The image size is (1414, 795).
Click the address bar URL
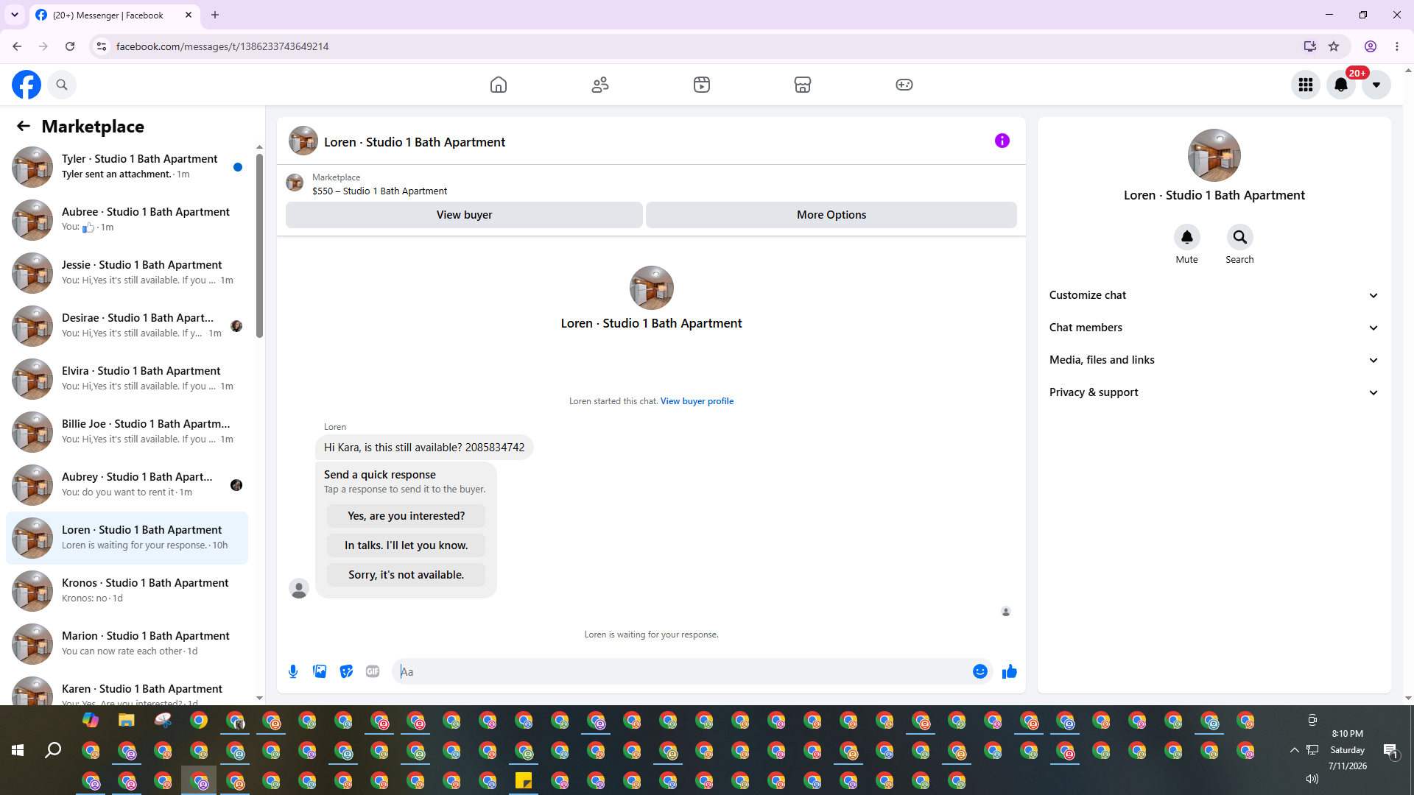222,46
